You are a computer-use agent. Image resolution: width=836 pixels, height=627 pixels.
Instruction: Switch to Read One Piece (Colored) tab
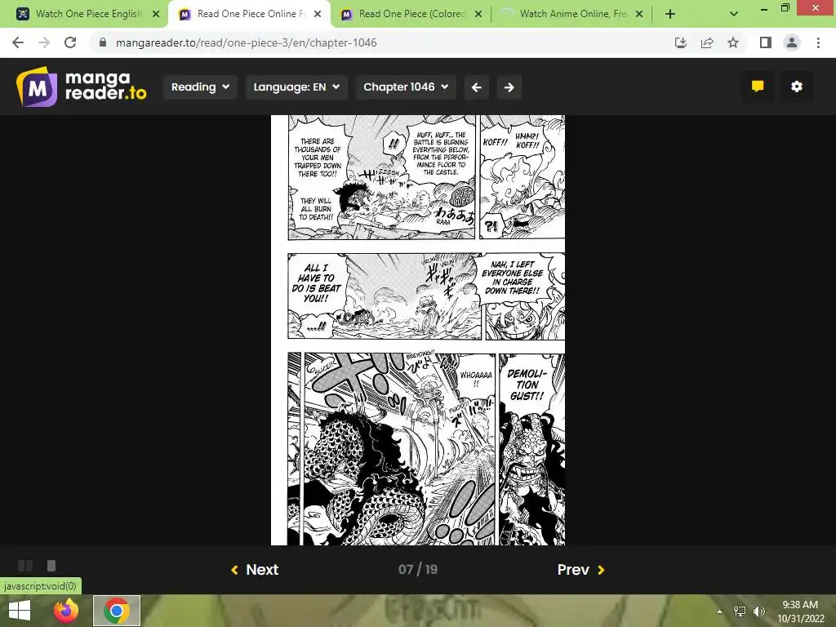tap(411, 14)
